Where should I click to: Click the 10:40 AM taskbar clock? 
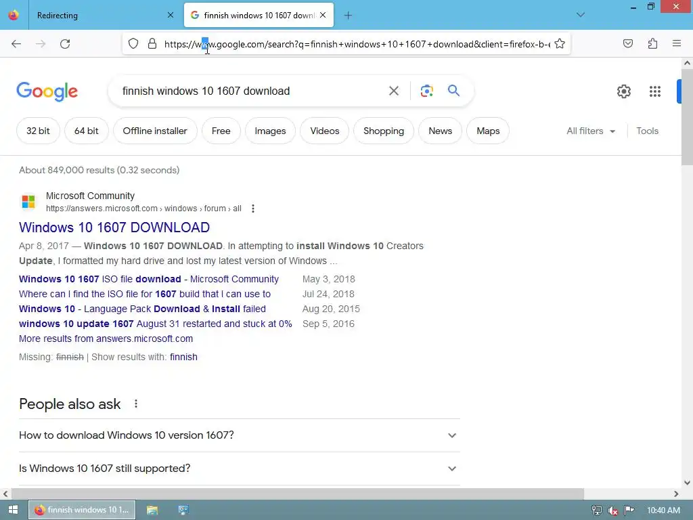(663, 511)
